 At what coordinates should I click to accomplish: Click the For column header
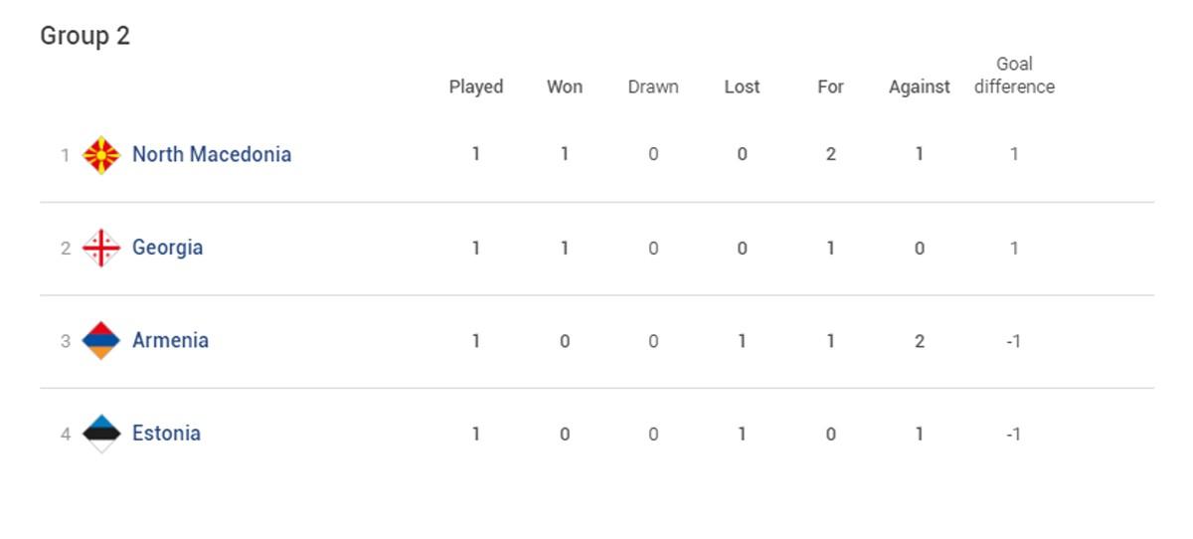pos(830,87)
